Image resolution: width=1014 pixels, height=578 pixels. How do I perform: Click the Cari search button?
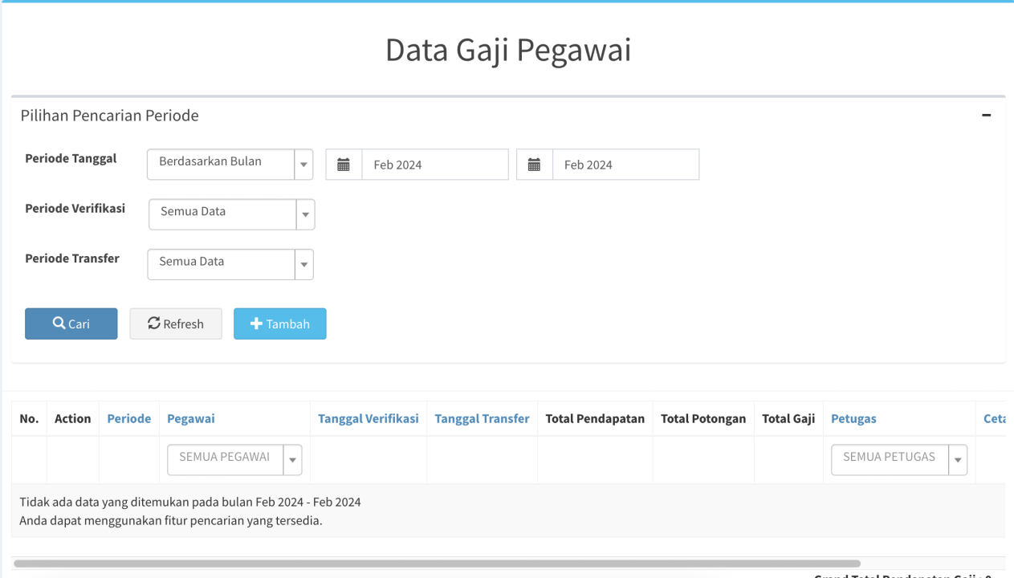(71, 324)
